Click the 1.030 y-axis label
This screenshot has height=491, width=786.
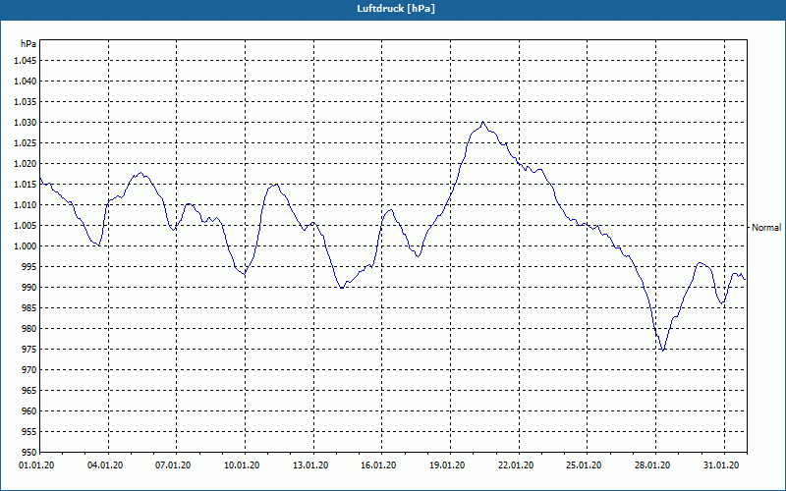coord(26,122)
